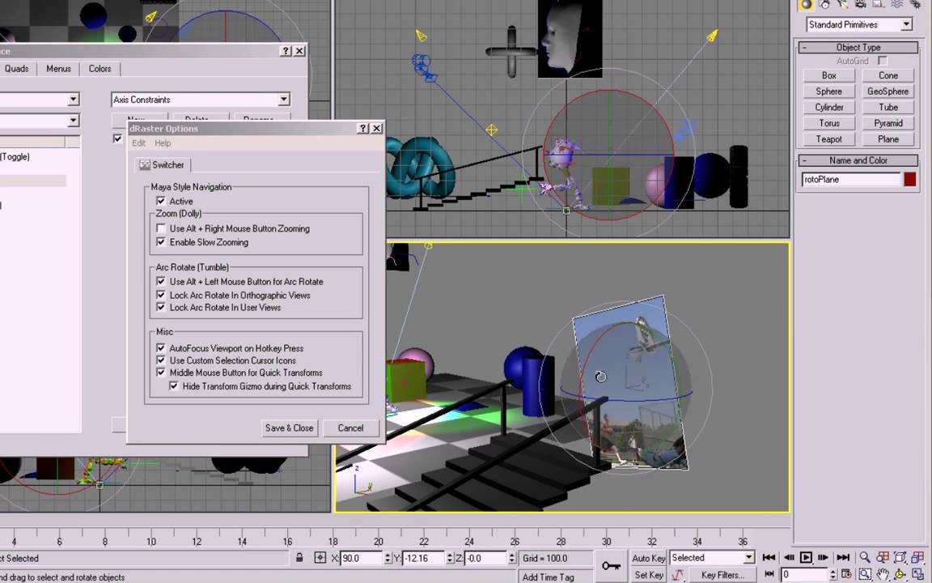932x583 pixels.
Task: Click the Z coordinate spinner arrows
Action: point(512,558)
